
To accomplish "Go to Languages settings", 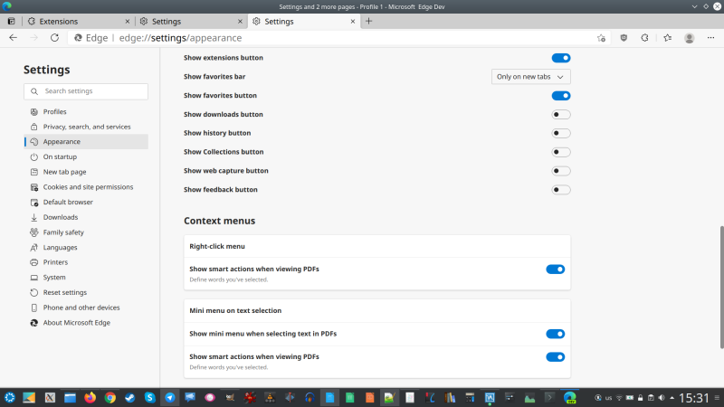I will 86,247.
